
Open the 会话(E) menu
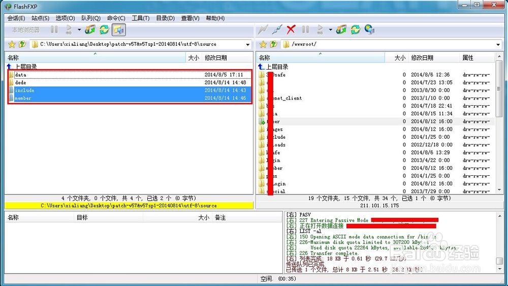pos(16,18)
